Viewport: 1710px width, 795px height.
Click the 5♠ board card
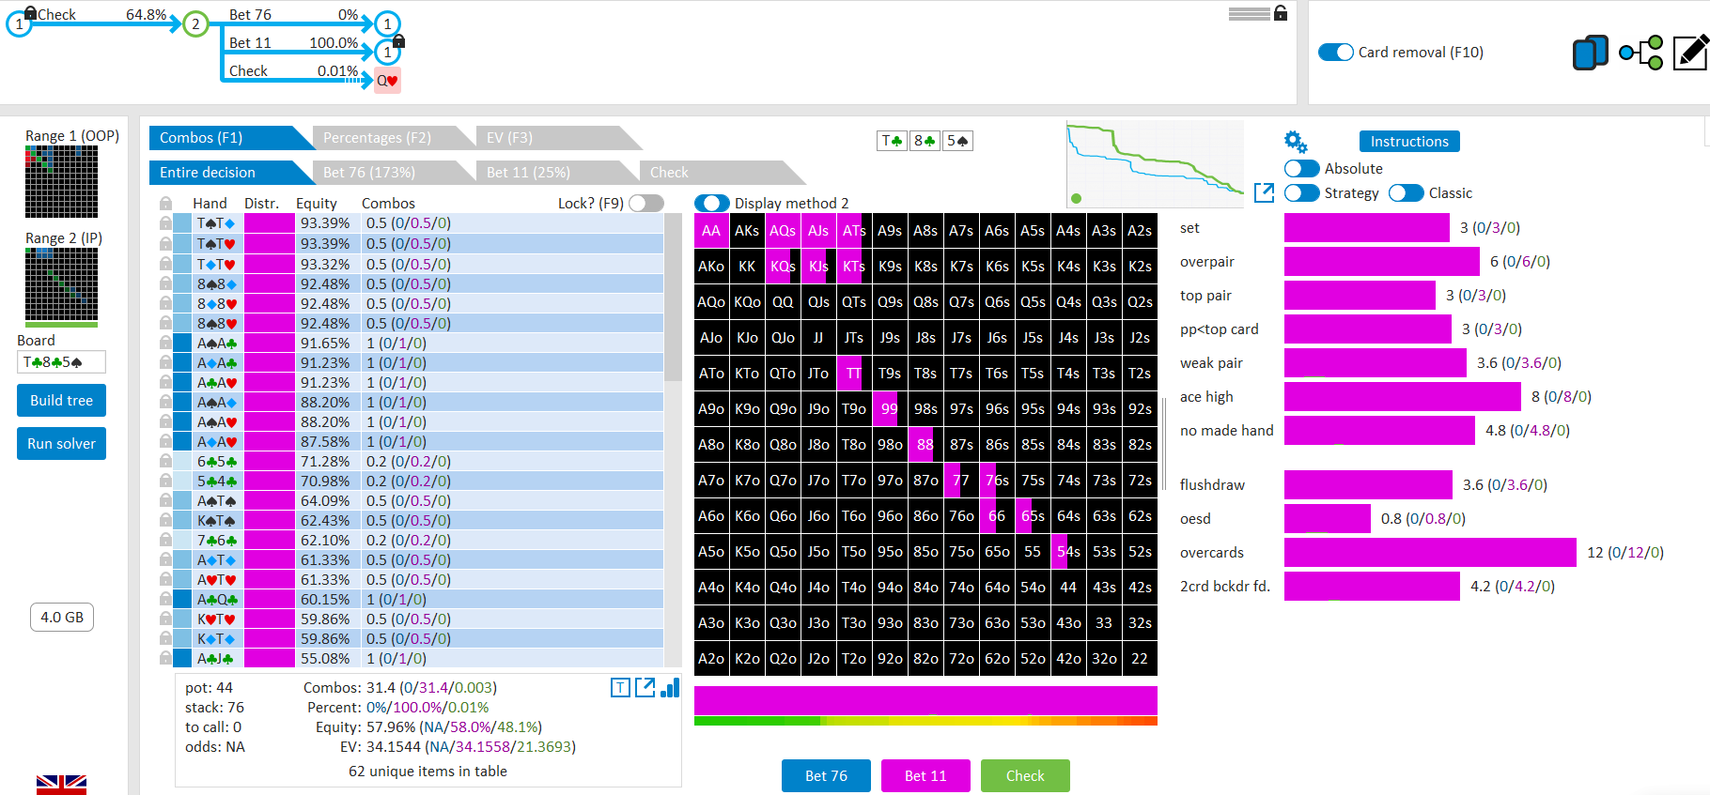957,141
